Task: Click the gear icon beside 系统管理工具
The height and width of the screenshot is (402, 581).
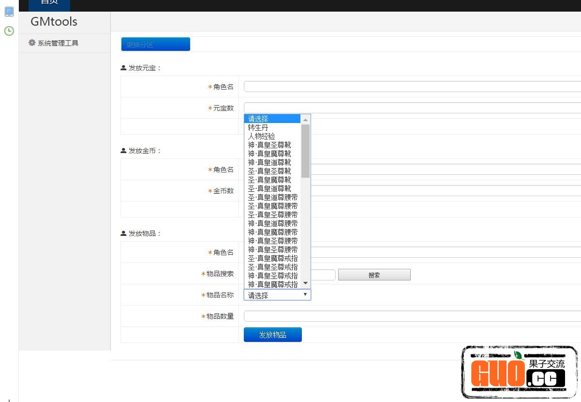Action: [32, 43]
